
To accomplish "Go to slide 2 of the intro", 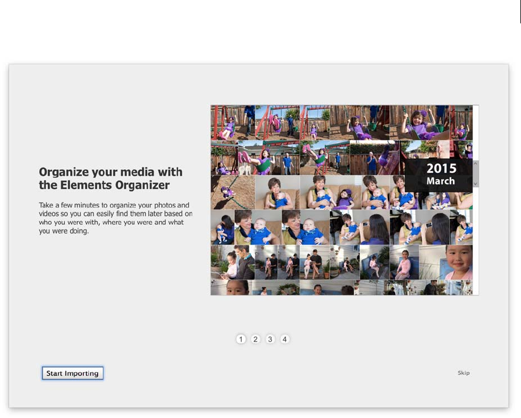I will pos(255,339).
